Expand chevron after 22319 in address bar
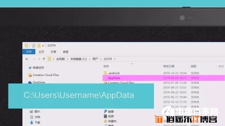The image size is (225, 126). [x=115, y=59]
